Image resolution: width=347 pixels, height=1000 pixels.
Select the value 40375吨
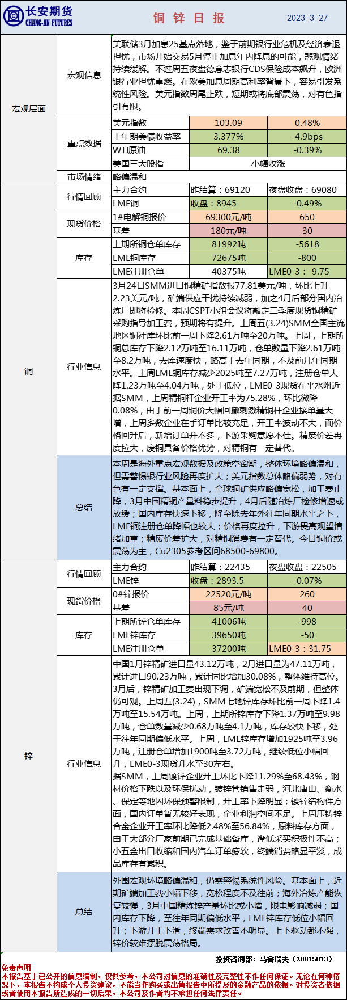228,271
